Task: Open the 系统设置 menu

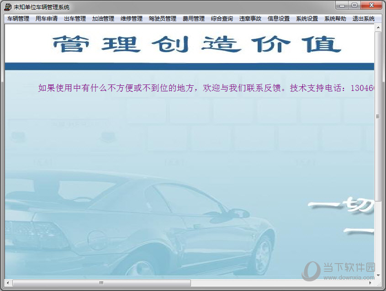Action: point(307,19)
